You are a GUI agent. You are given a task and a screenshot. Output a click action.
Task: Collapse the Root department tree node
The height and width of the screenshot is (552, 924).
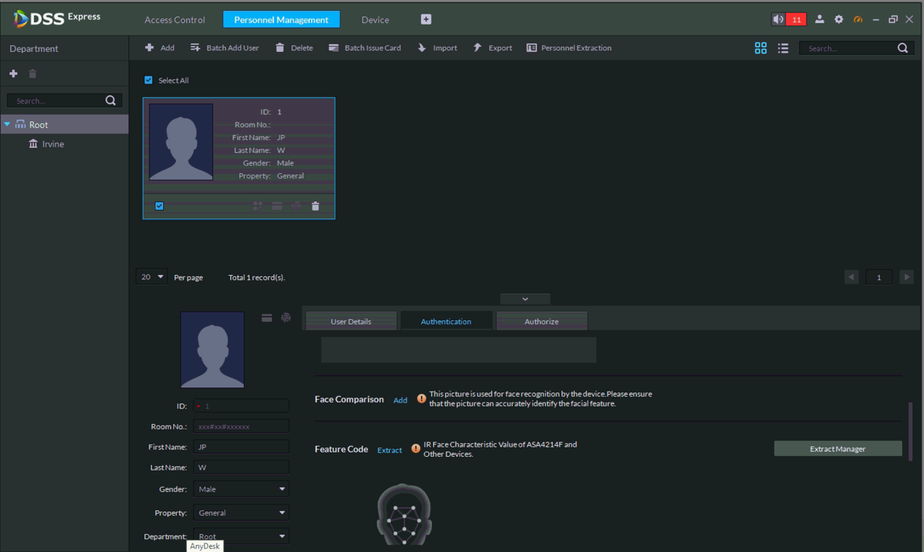(x=7, y=124)
